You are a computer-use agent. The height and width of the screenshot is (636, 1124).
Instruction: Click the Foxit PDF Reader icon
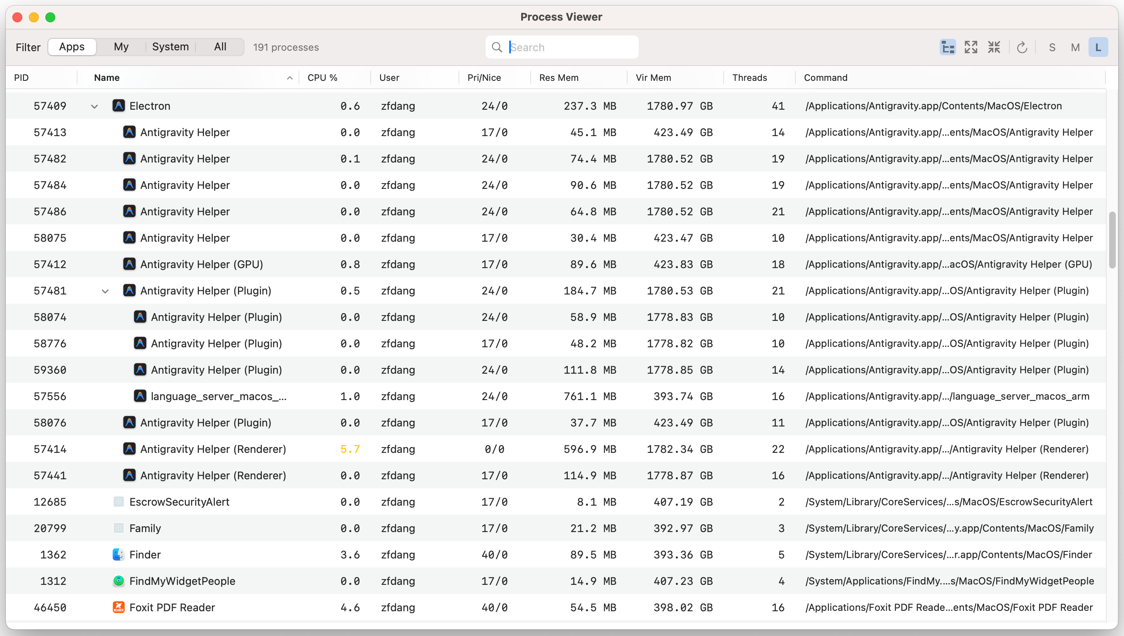[x=118, y=607]
